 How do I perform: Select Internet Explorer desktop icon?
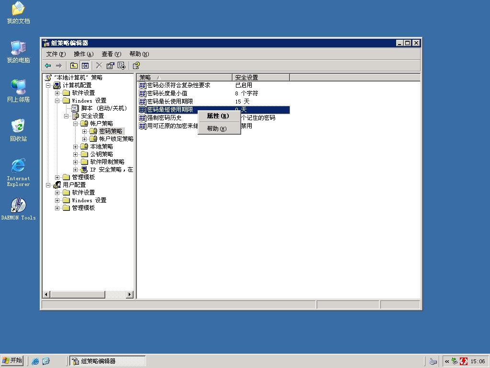coord(19,172)
